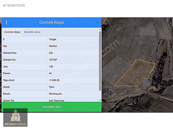Screen dimensions: 173x130
Task: Click the Mahalle/Köy label cell
Action: click(x=25, y=53)
